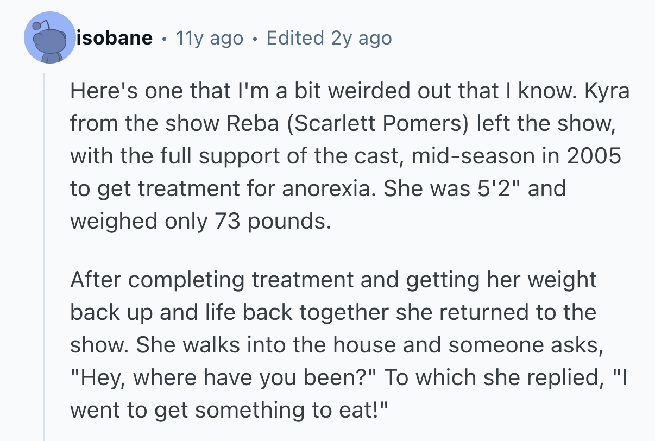Click the isobane user avatar icon
The width and height of the screenshot is (655, 441).
[49, 38]
